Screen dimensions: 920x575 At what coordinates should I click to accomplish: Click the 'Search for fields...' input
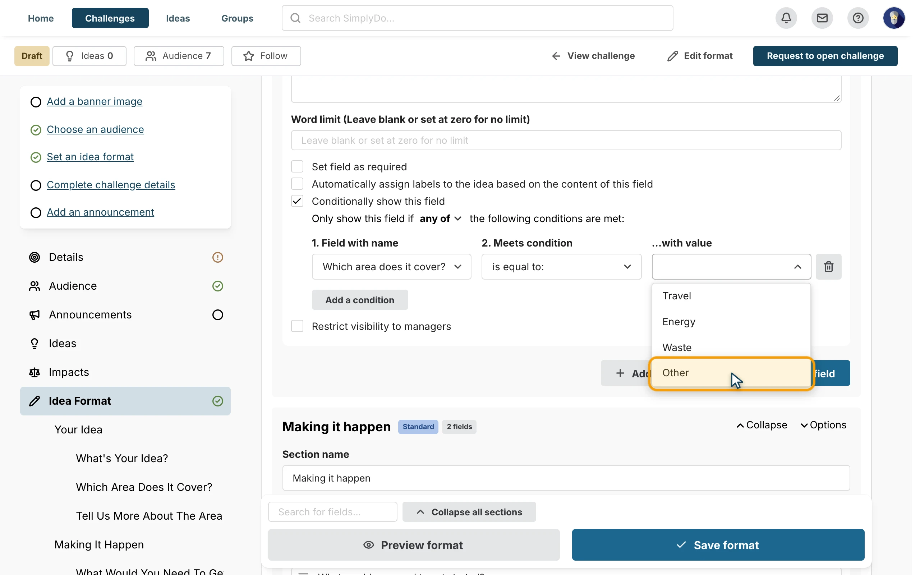[333, 512]
